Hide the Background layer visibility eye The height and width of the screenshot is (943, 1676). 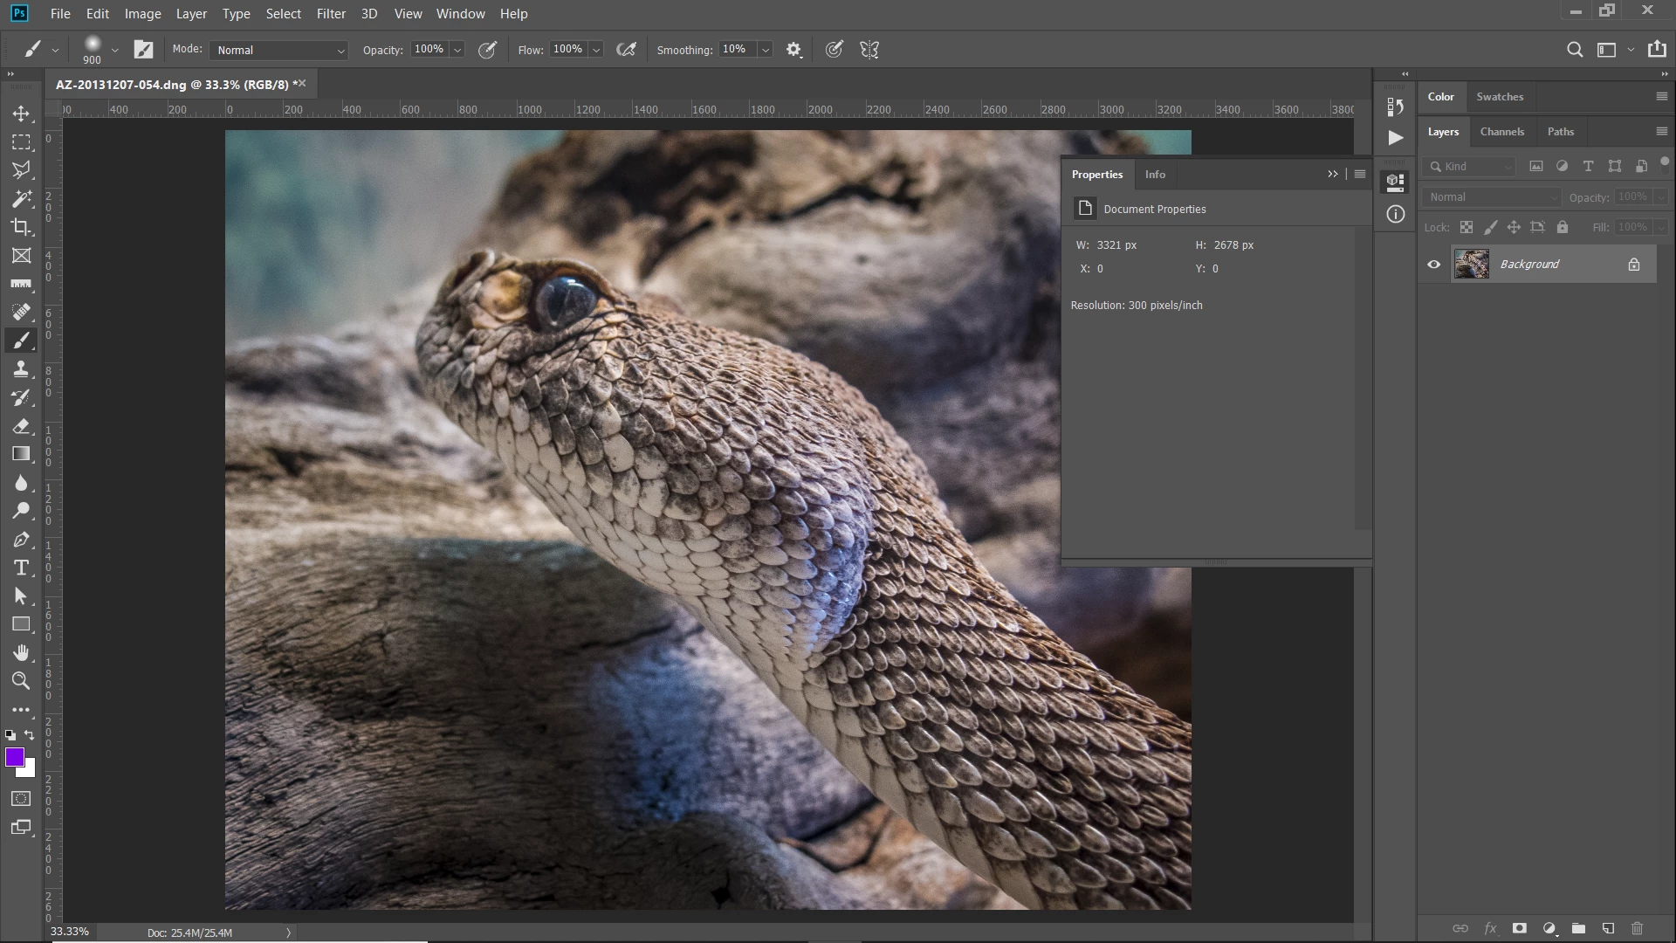click(x=1433, y=265)
